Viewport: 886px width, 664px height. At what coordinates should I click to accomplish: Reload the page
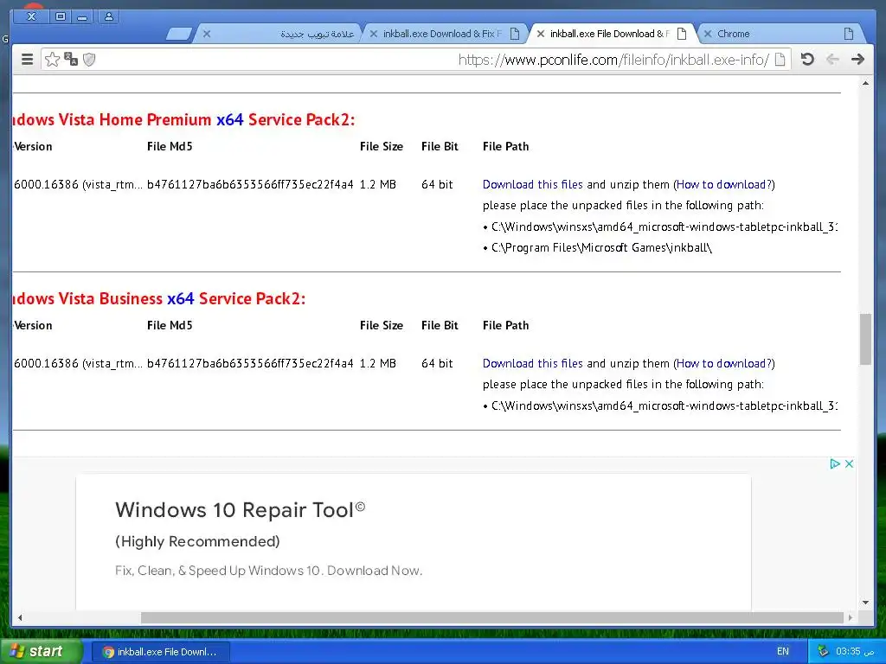coord(807,60)
